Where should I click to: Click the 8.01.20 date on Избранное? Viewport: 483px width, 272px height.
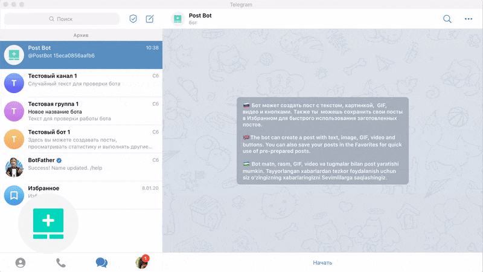coord(150,188)
